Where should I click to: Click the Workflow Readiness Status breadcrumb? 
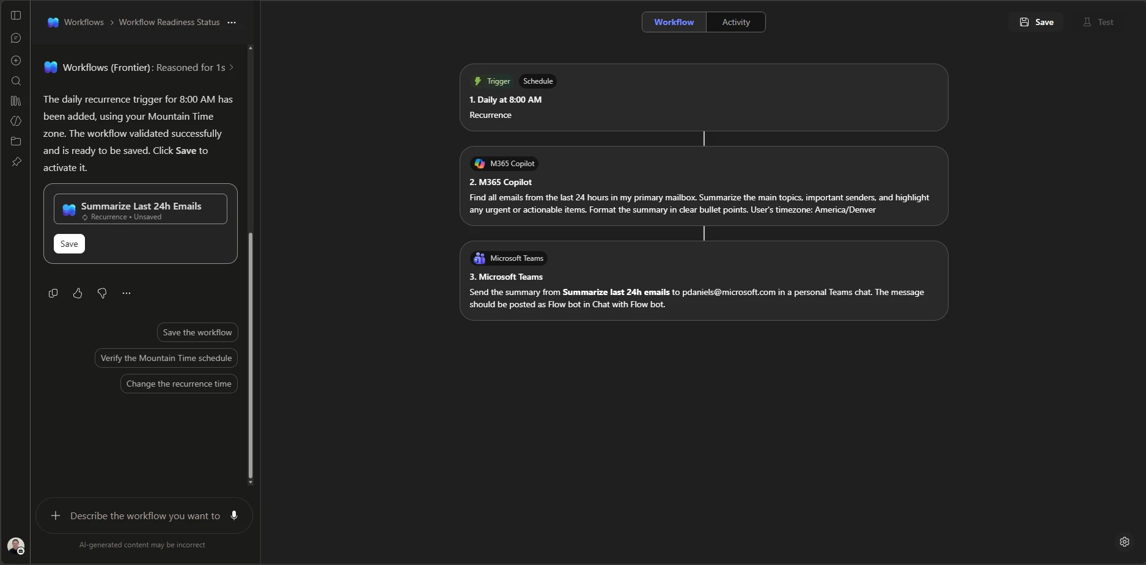pyautogui.click(x=169, y=22)
